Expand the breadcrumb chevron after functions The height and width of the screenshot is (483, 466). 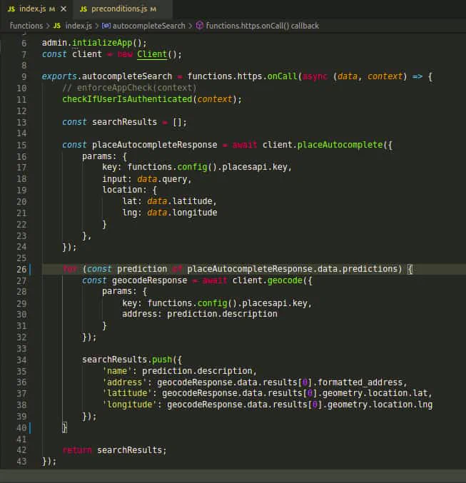48,26
